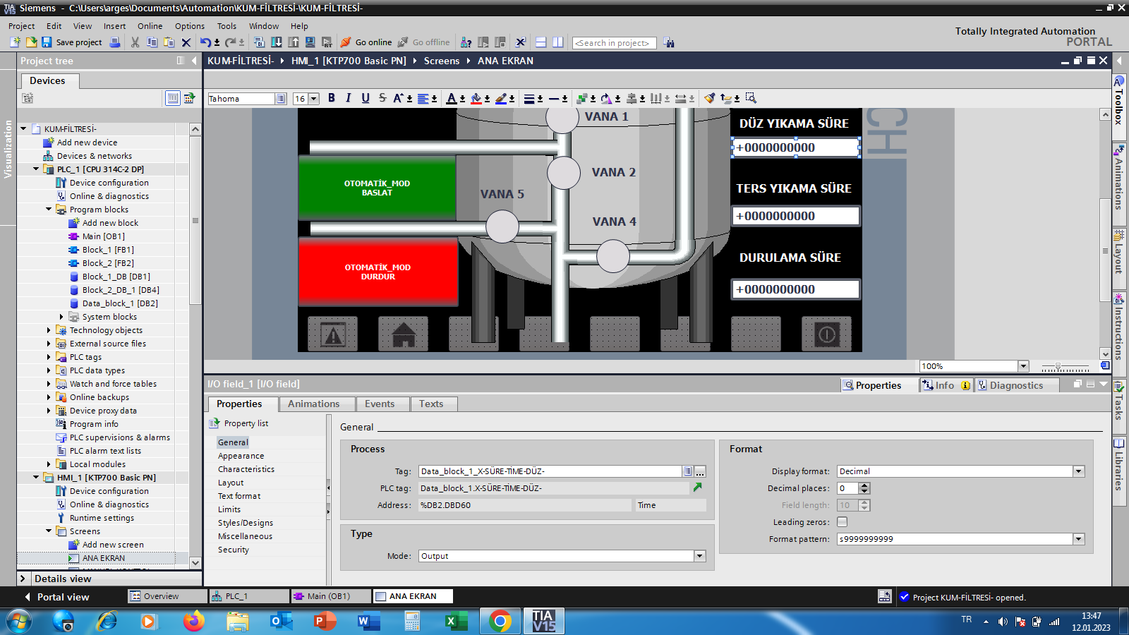Open the Mode dropdown
The image size is (1129, 635).
coord(699,556)
